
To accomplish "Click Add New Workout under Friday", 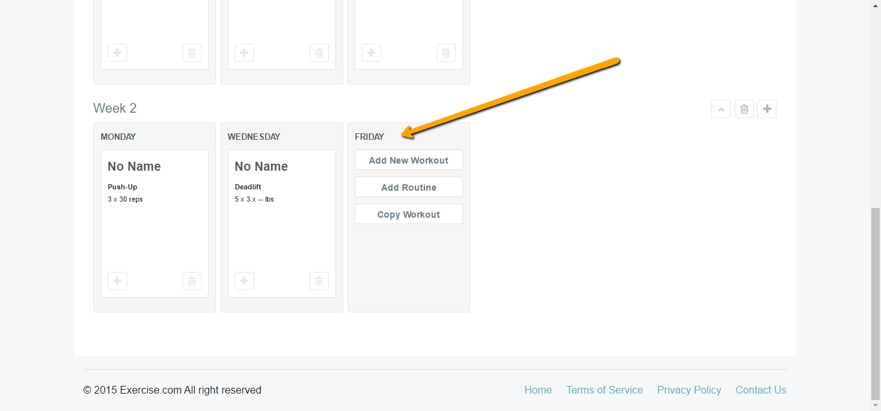I will 408,160.
